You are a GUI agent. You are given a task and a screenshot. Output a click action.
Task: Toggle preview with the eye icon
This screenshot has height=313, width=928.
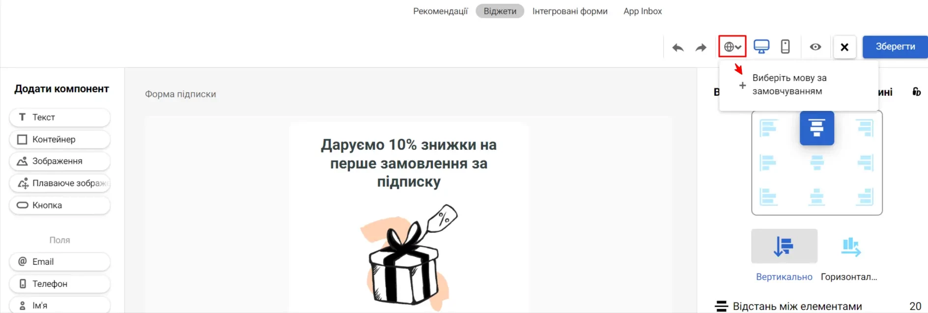[x=816, y=47]
